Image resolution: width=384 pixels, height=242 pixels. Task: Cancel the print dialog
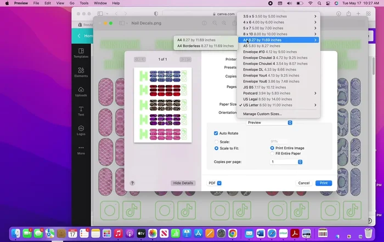(x=304, y=183)
